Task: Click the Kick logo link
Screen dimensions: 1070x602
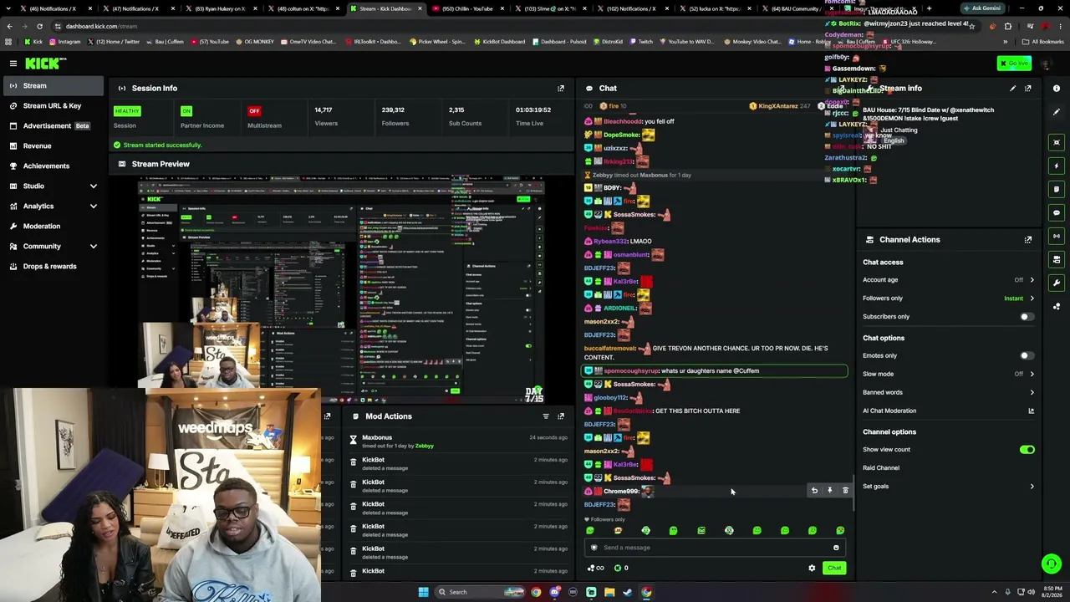Action: click(45, 64)
